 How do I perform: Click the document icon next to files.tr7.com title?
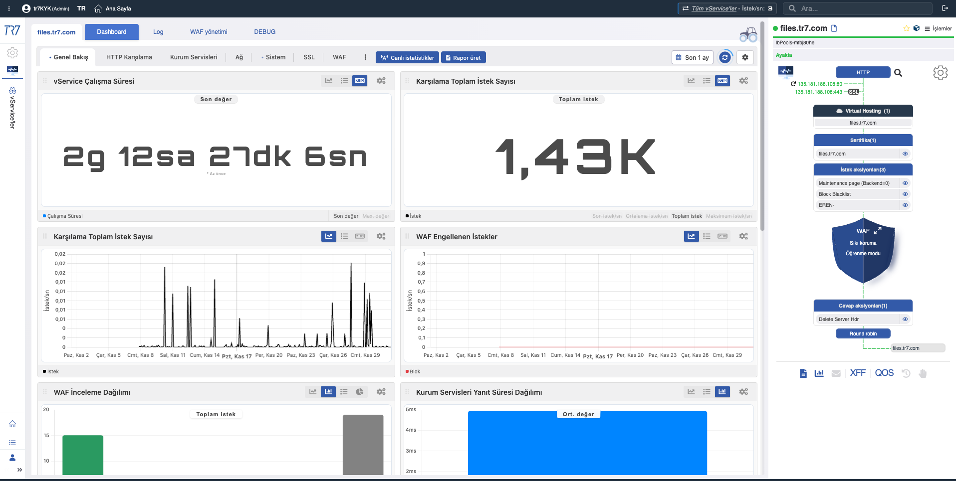click(834, 28)
